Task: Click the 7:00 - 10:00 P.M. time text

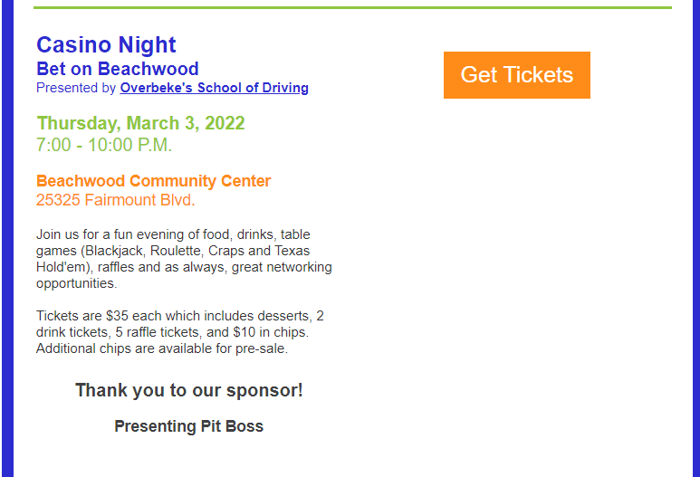Action: point(104,145)
